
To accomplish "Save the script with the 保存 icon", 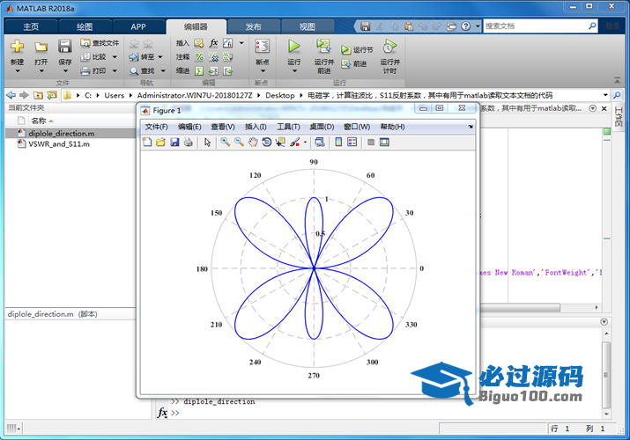I will [x=64, y=47].
